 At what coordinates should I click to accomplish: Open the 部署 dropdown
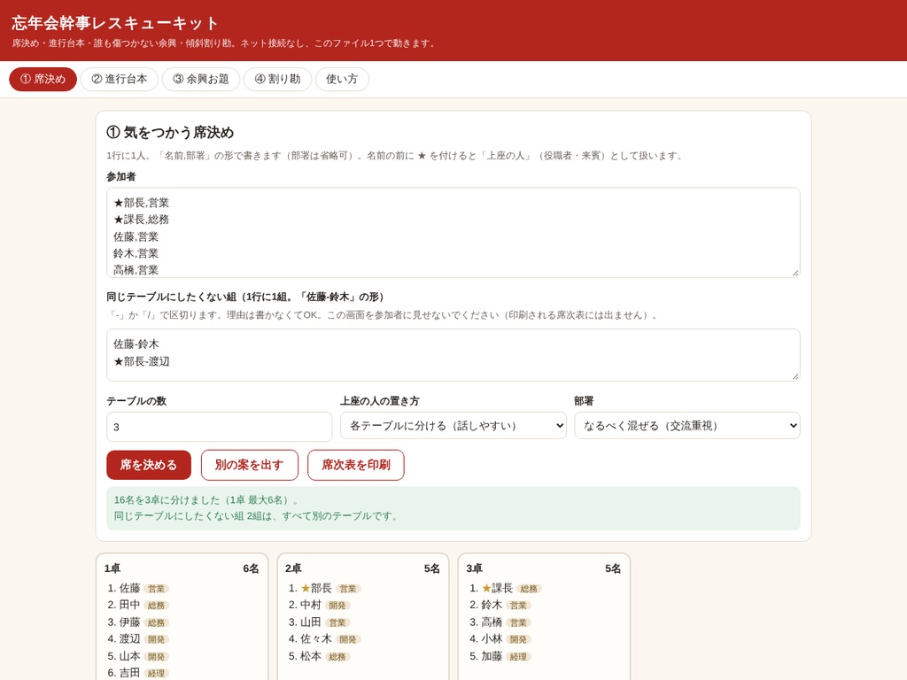point(687,426)
